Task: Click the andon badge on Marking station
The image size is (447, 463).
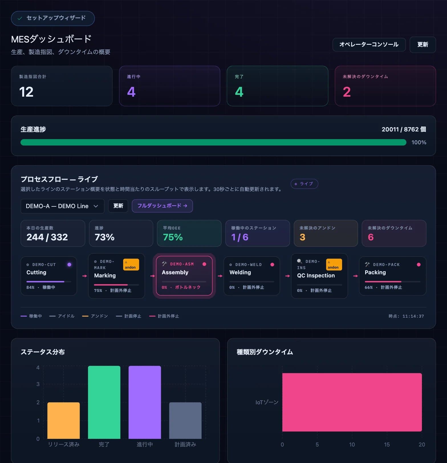Action: click(x=131, y=265)
